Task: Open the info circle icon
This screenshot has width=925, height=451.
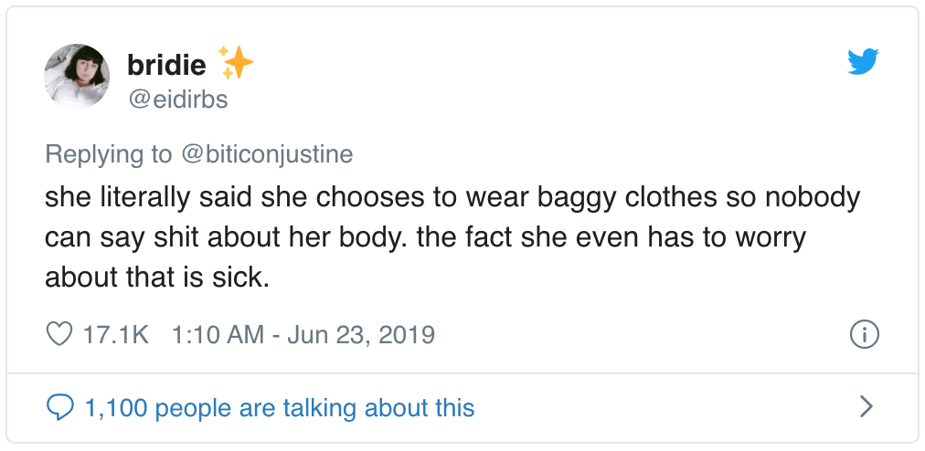Action: [864, 335]
